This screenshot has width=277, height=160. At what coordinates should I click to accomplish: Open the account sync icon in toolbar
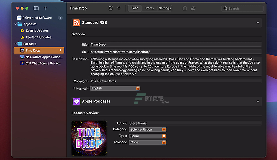coord(193,8)
